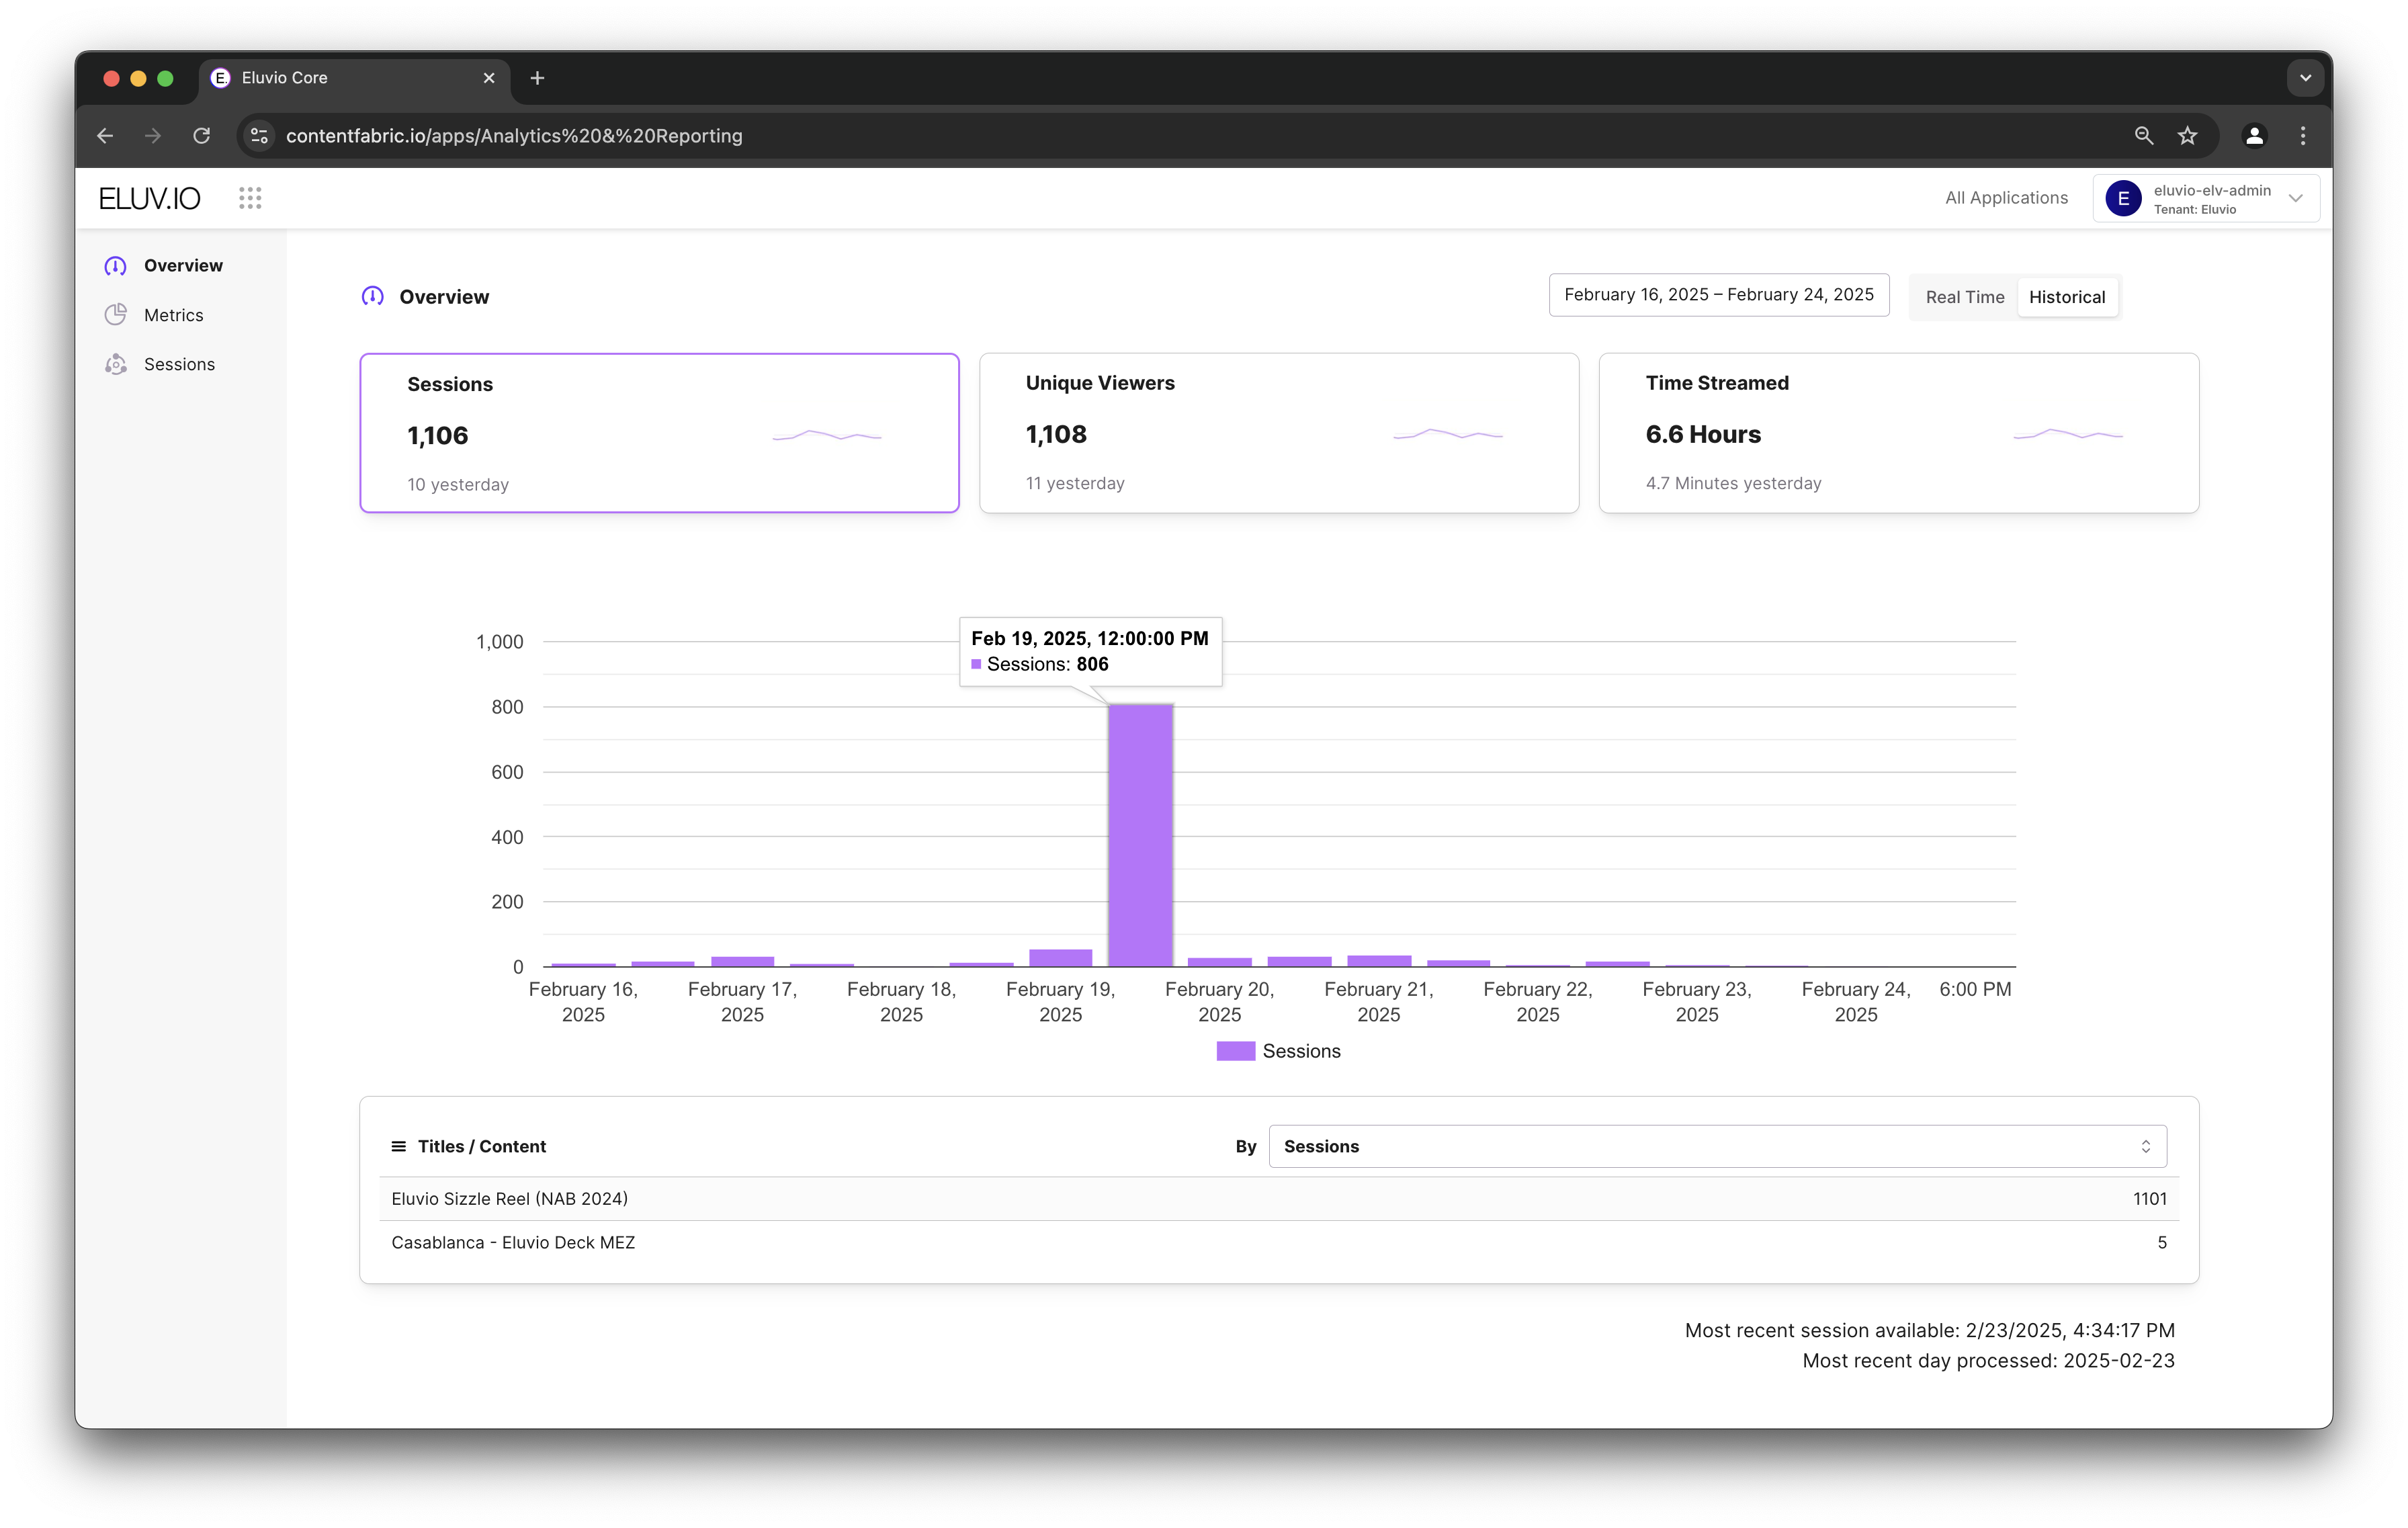Click the browser zoom magnifier icon
The width and height of the screenshot is (2408, 1528).
coord(2143,136)
